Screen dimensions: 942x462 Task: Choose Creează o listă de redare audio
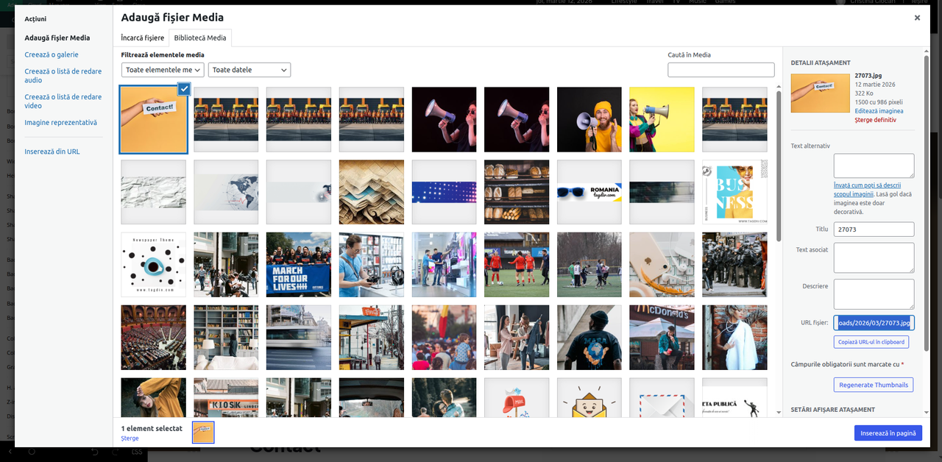click(x=63, y=76)
